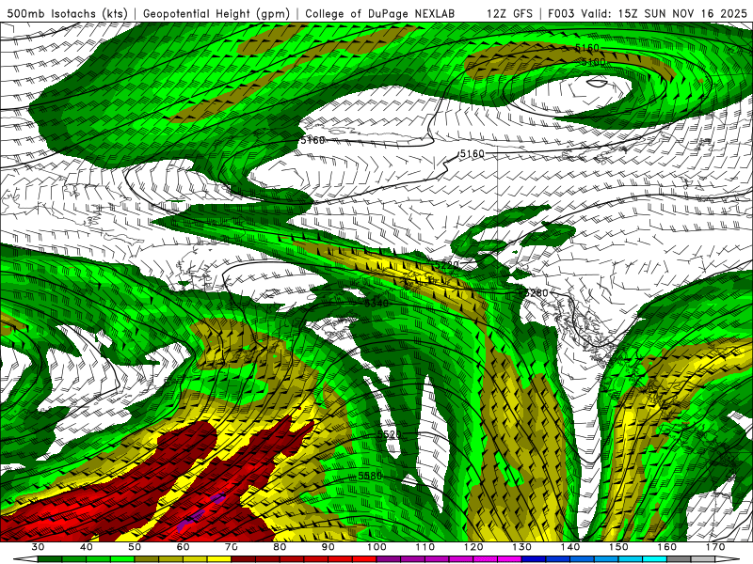Pick the brightest red swatch in the colorbar
This screenshot has height=564, width=753.
[364, 559]
